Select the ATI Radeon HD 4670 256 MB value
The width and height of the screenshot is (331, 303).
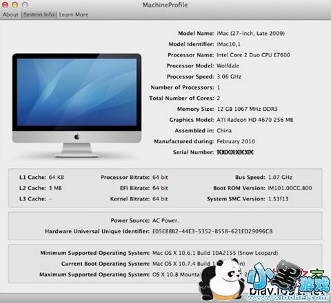tap(255, 120)
